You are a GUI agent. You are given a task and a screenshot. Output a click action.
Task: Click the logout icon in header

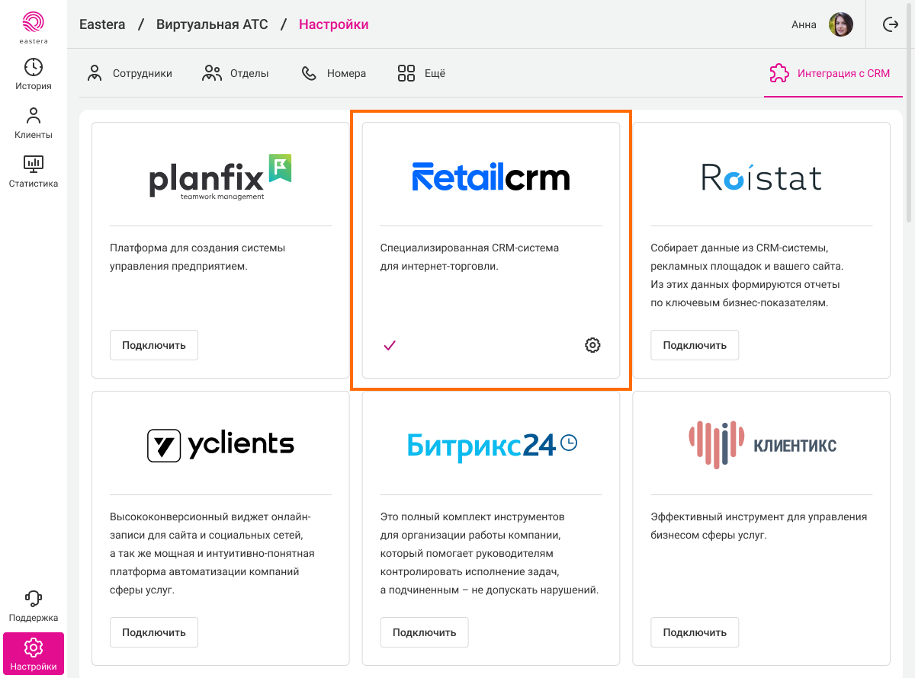pos(890,24)
